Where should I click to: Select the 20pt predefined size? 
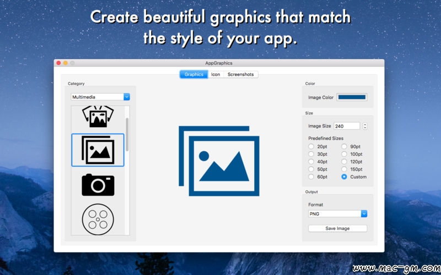tap(311, 147)
